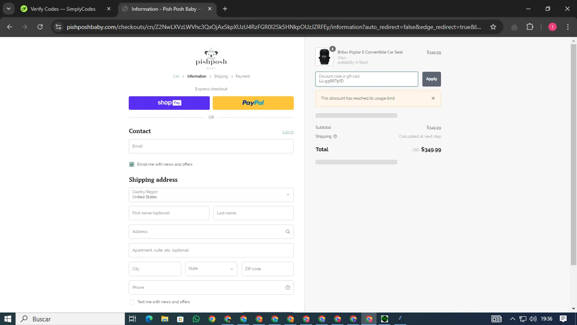This screenshot has width=577, height=325.
Task: Select the Information - Pish Posh Baby tab
Action: [166, 9]
